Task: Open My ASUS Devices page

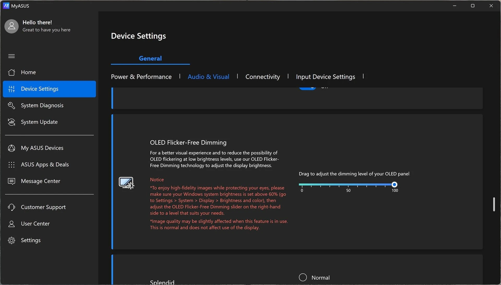Action: (49, 148)
